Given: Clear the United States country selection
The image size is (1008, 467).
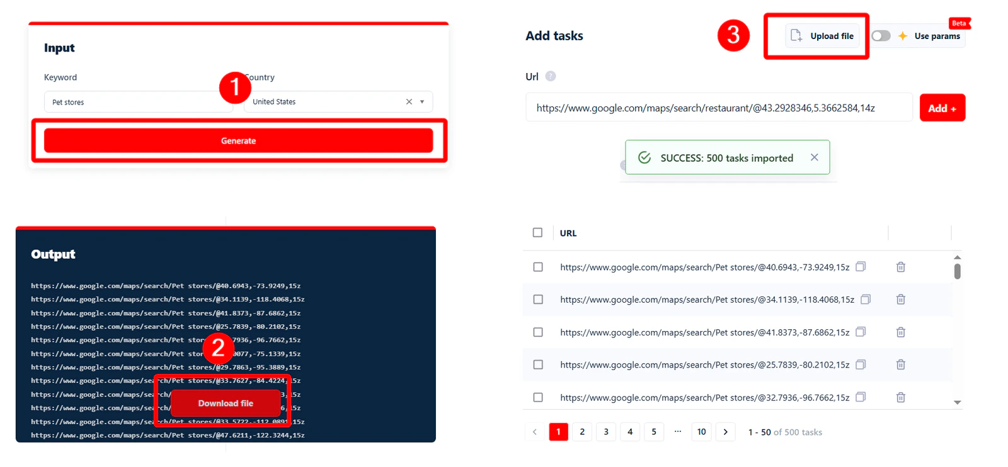Looking at the screenshot, I should (409, 101).
